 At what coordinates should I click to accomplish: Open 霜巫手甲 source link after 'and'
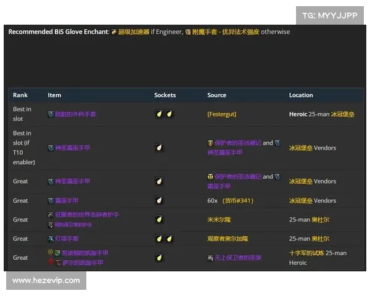[x=219, y=186]
